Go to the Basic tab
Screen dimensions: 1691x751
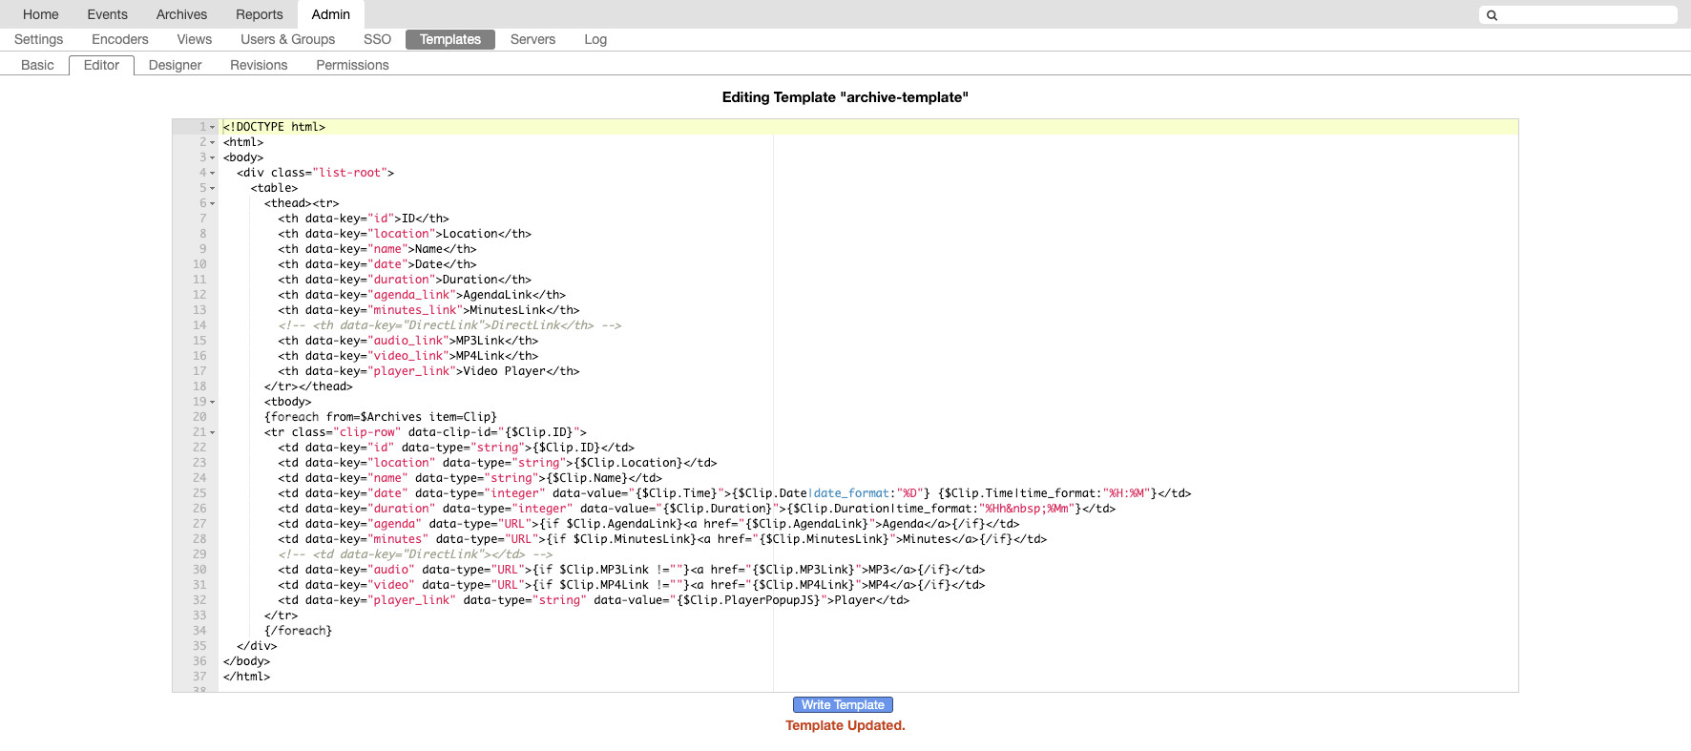37,65
